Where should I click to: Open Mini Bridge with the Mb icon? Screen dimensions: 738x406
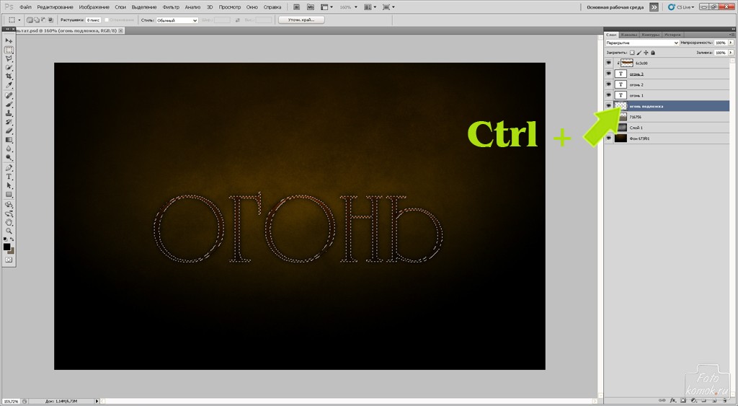(x=310, y=7)
